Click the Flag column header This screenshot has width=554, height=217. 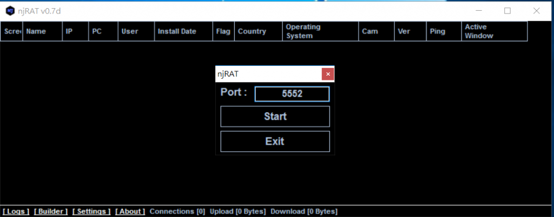[223, 31]
